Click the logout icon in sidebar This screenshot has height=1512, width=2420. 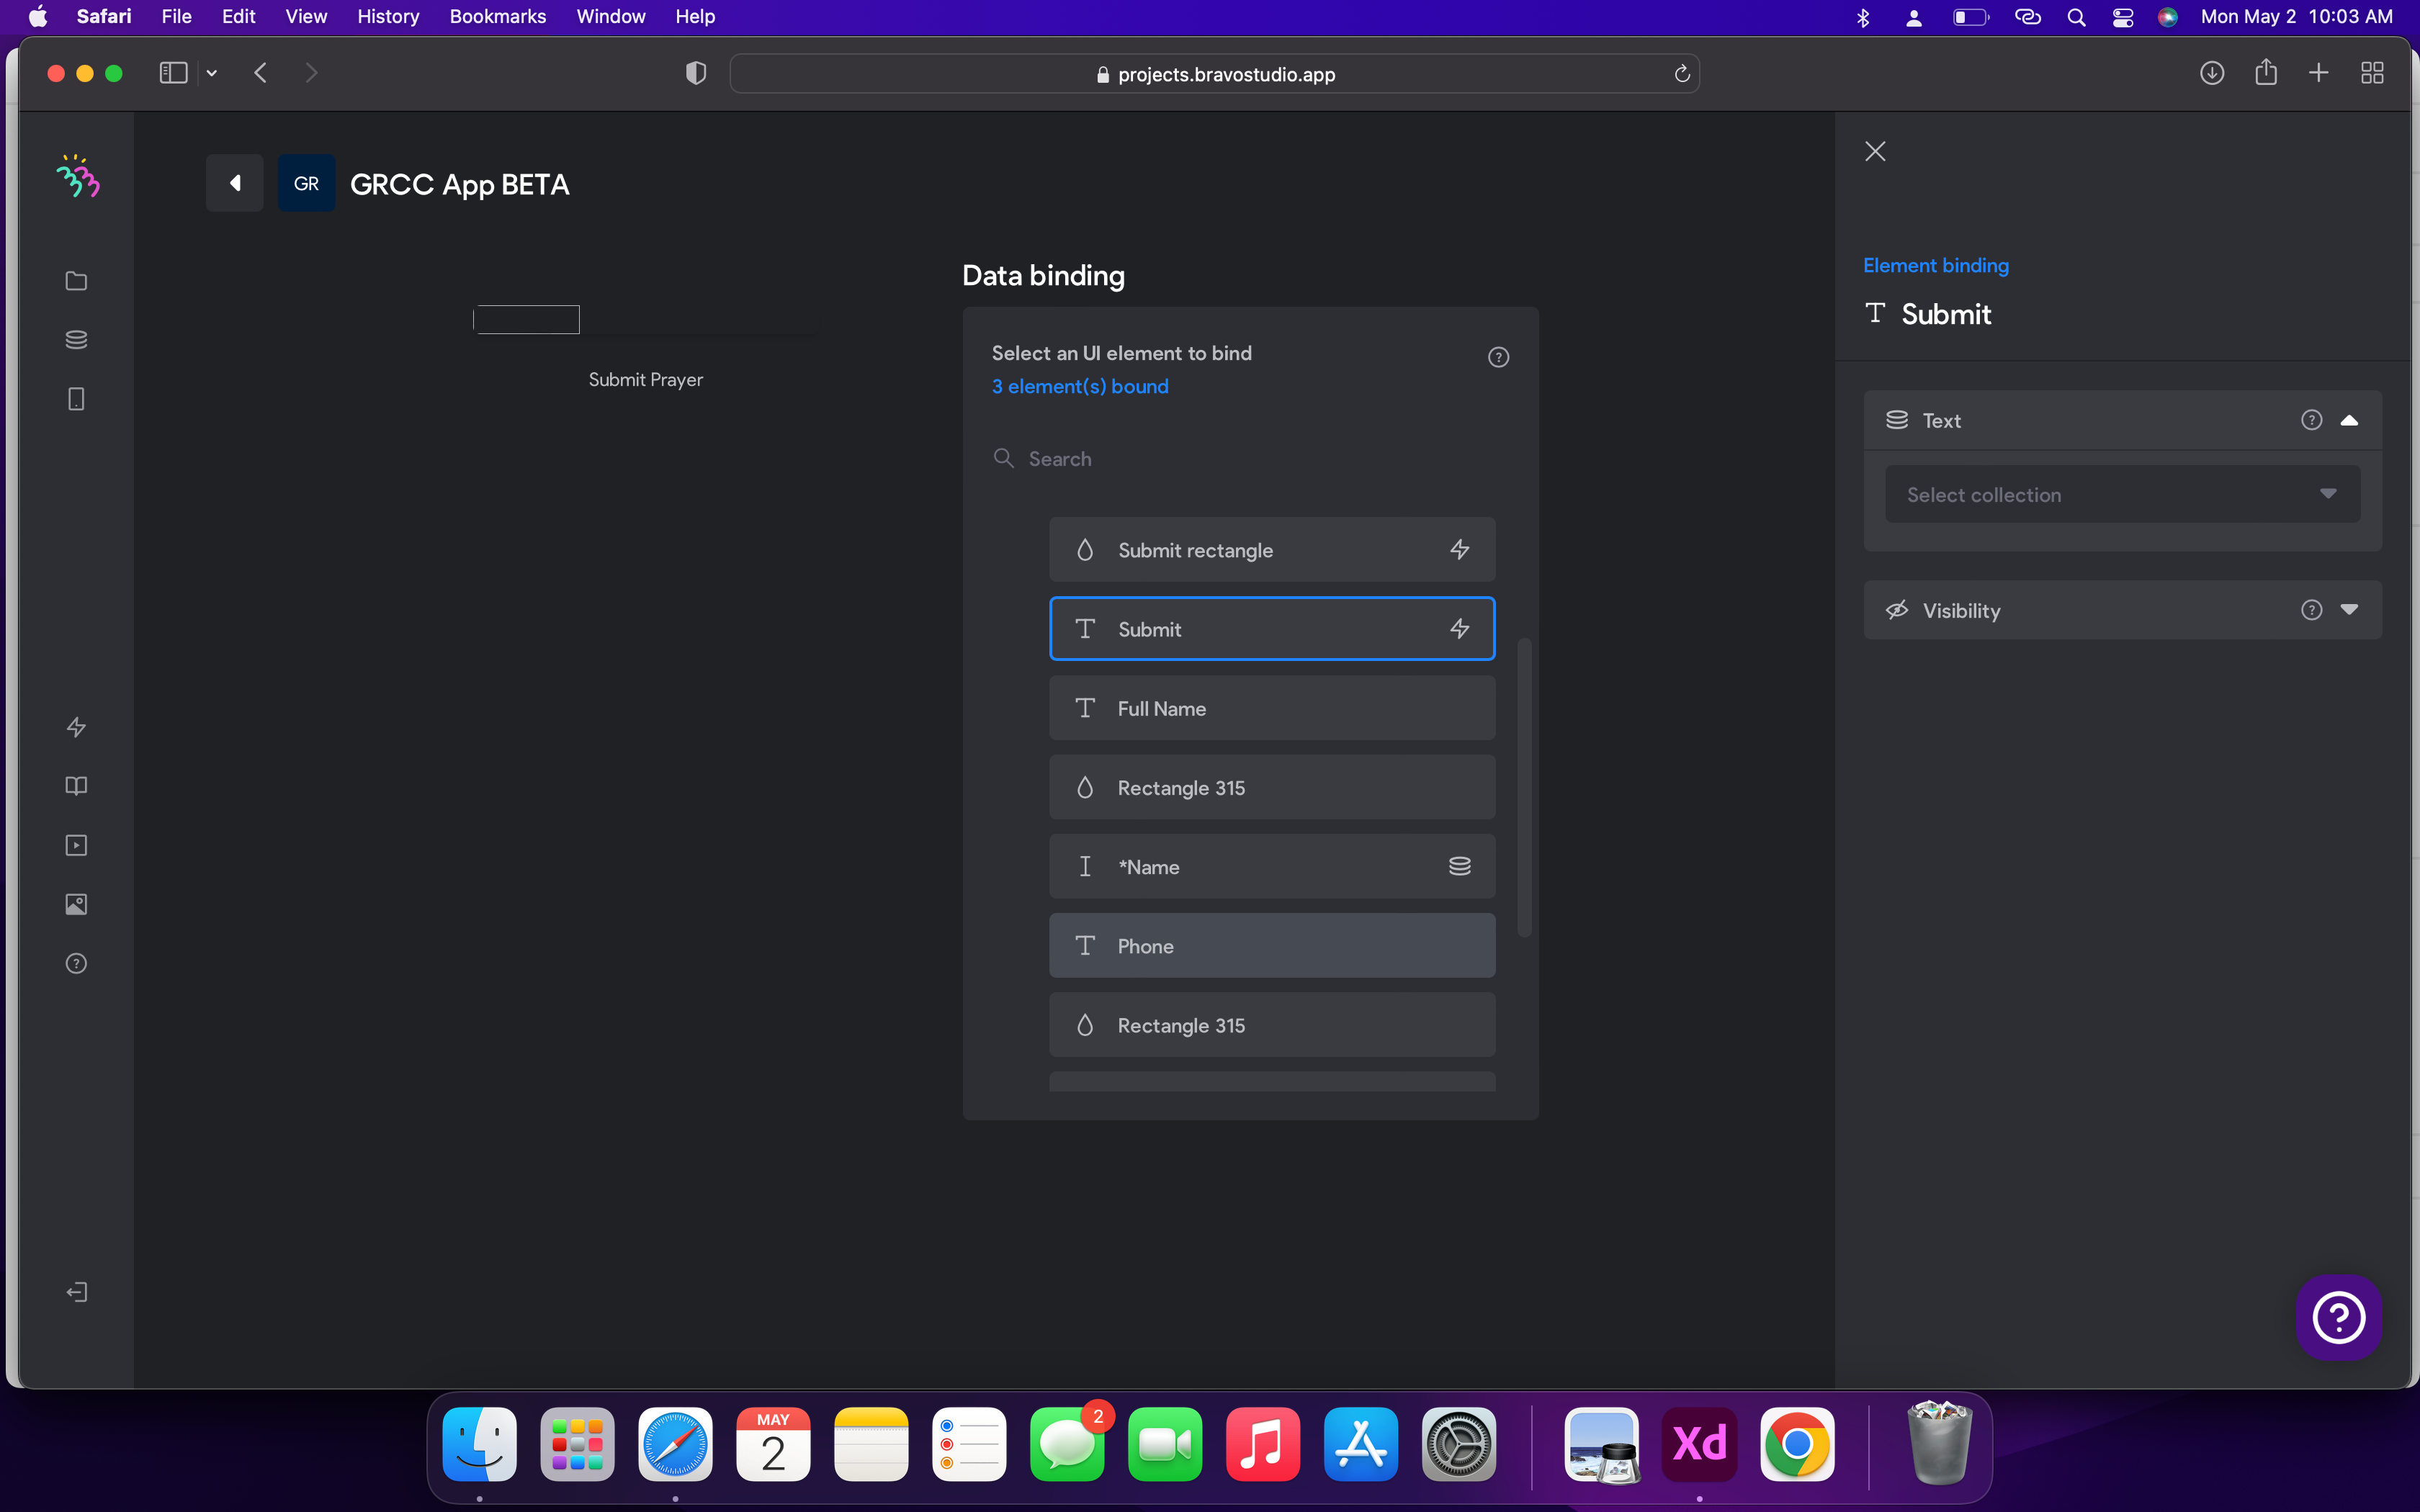click(76, 1292)
